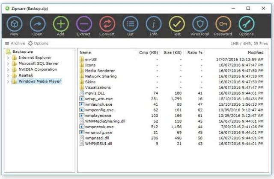
Task: Expand the Windows Media Player tree folder
Action: click(8, 81)
